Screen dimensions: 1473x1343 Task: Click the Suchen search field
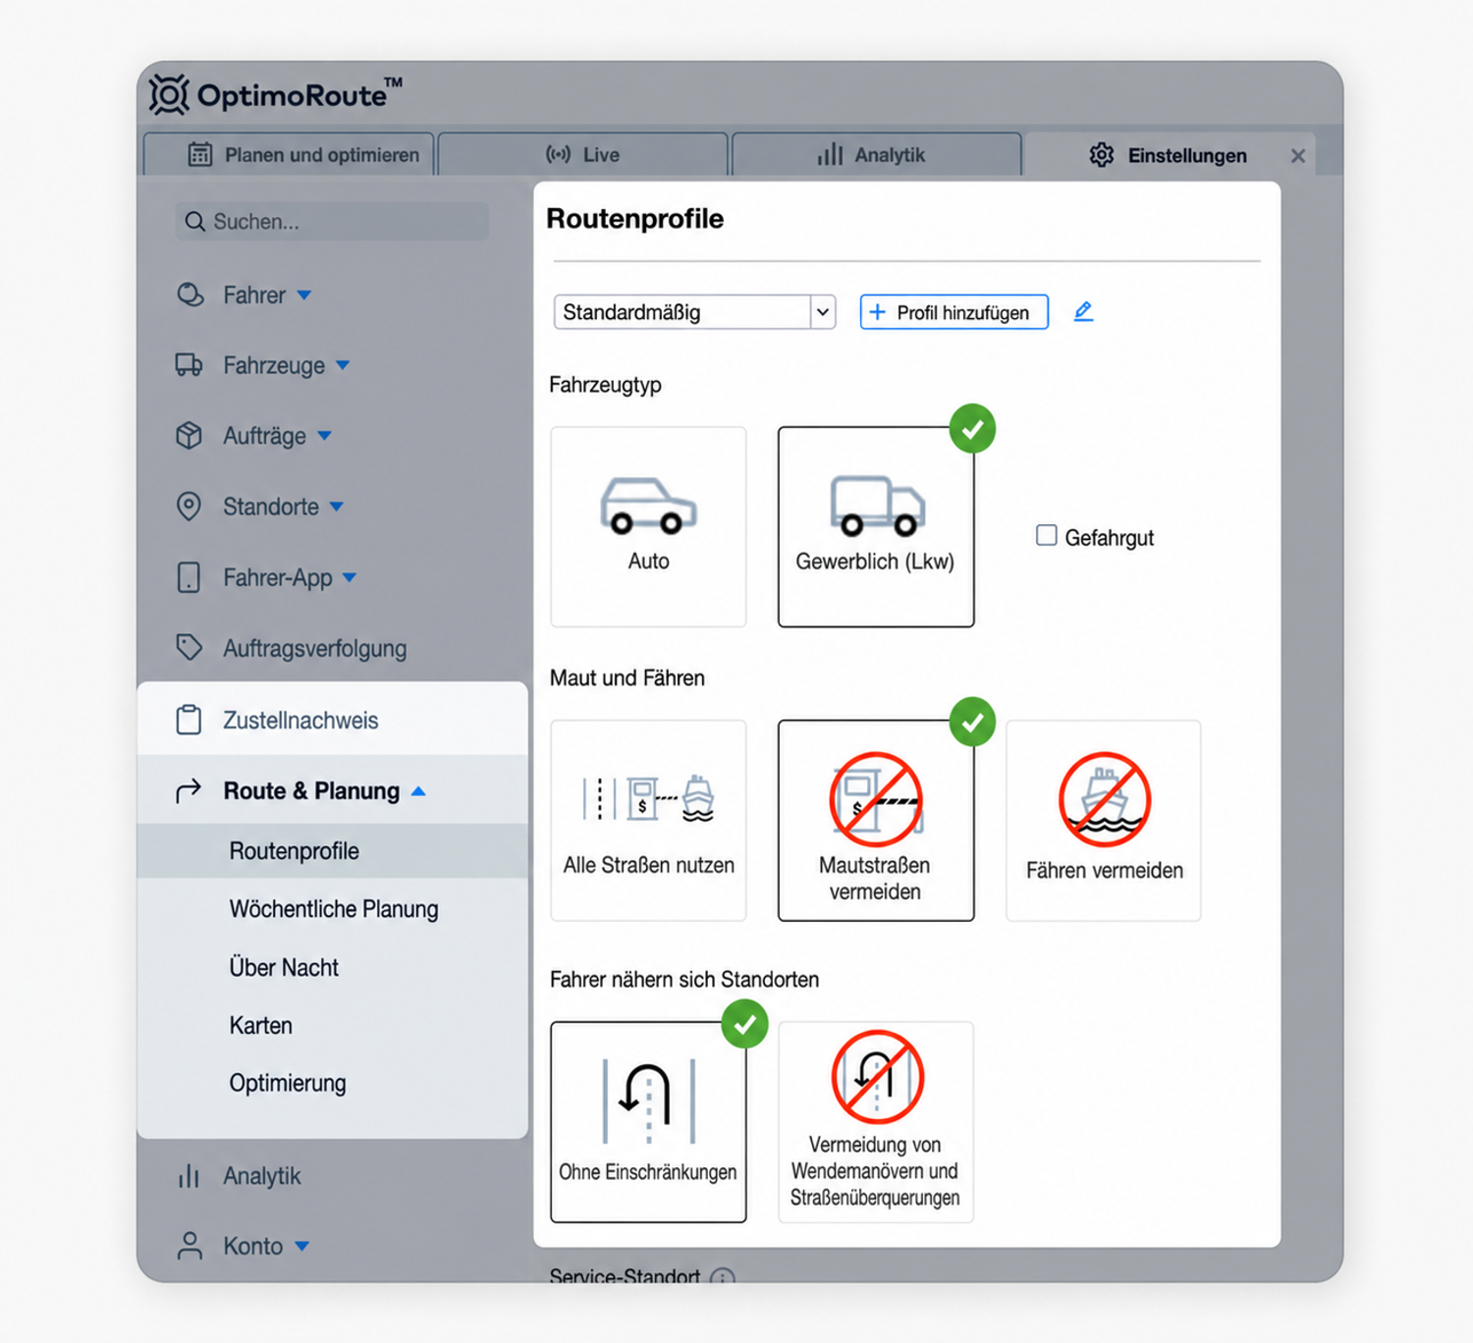(332, 222)
